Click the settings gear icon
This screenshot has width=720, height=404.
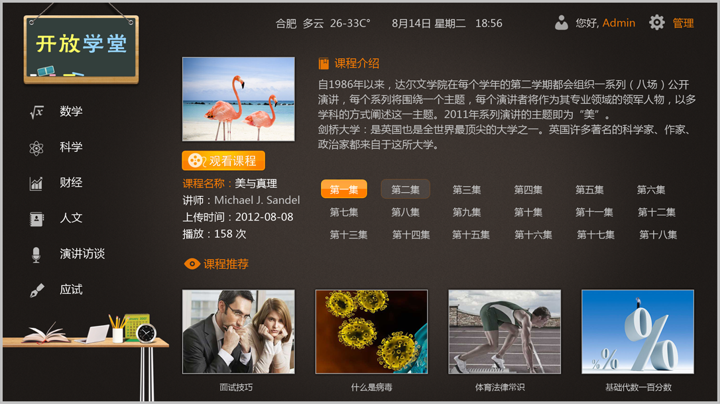[x=656, y=23]
